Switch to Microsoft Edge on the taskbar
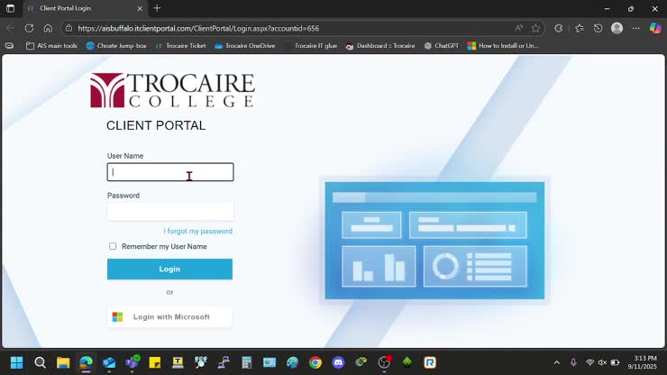Screen dimensions: 667x375 click(86, 362)
